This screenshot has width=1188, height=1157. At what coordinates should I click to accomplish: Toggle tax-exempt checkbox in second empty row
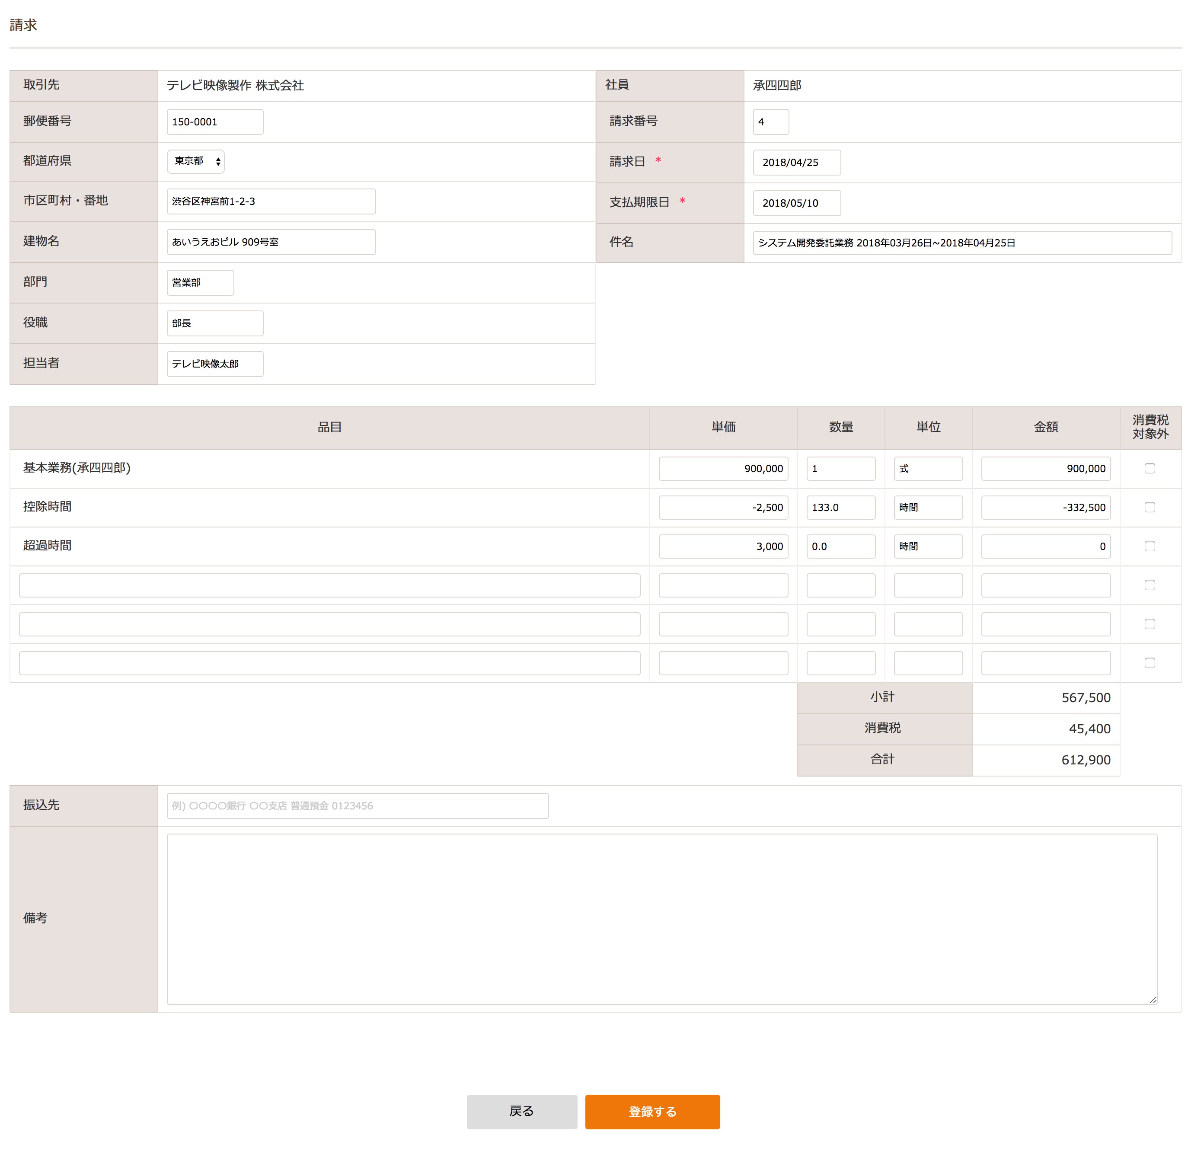point(1149,623)
